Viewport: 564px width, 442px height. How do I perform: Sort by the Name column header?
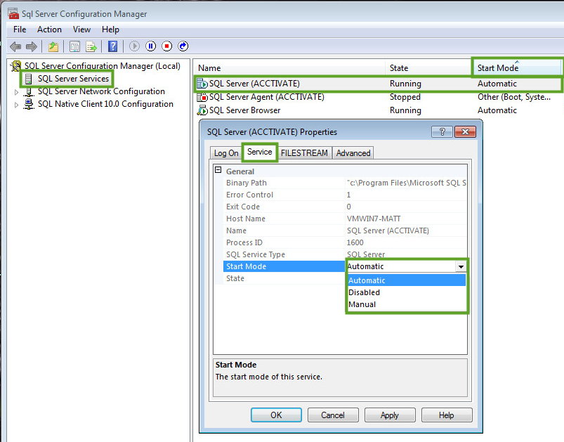289,68
